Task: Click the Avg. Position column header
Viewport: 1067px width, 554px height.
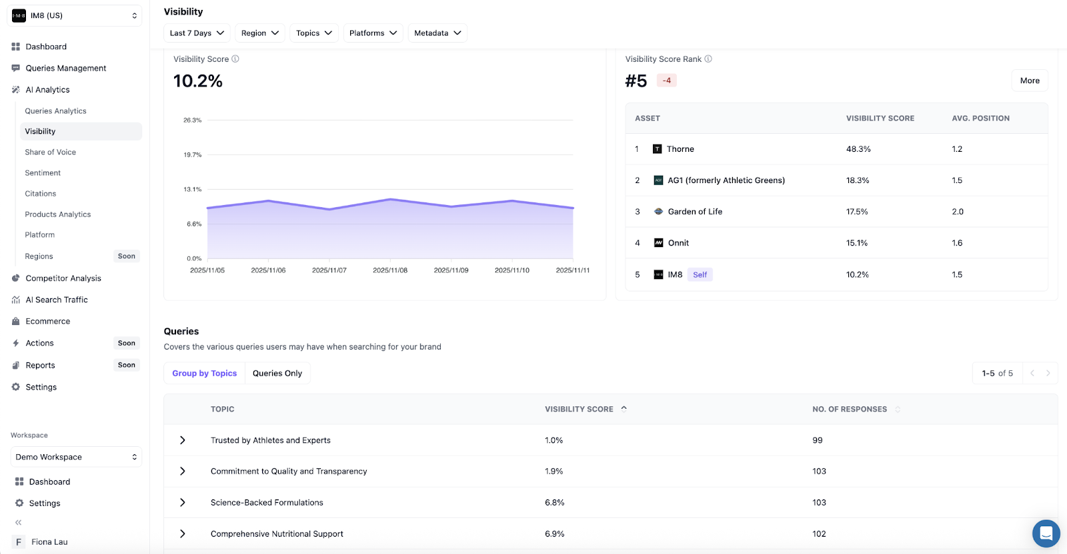Action: click(x=980, y=119)
